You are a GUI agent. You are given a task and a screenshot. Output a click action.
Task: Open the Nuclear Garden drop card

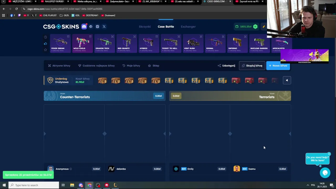[x=259, y=44]
